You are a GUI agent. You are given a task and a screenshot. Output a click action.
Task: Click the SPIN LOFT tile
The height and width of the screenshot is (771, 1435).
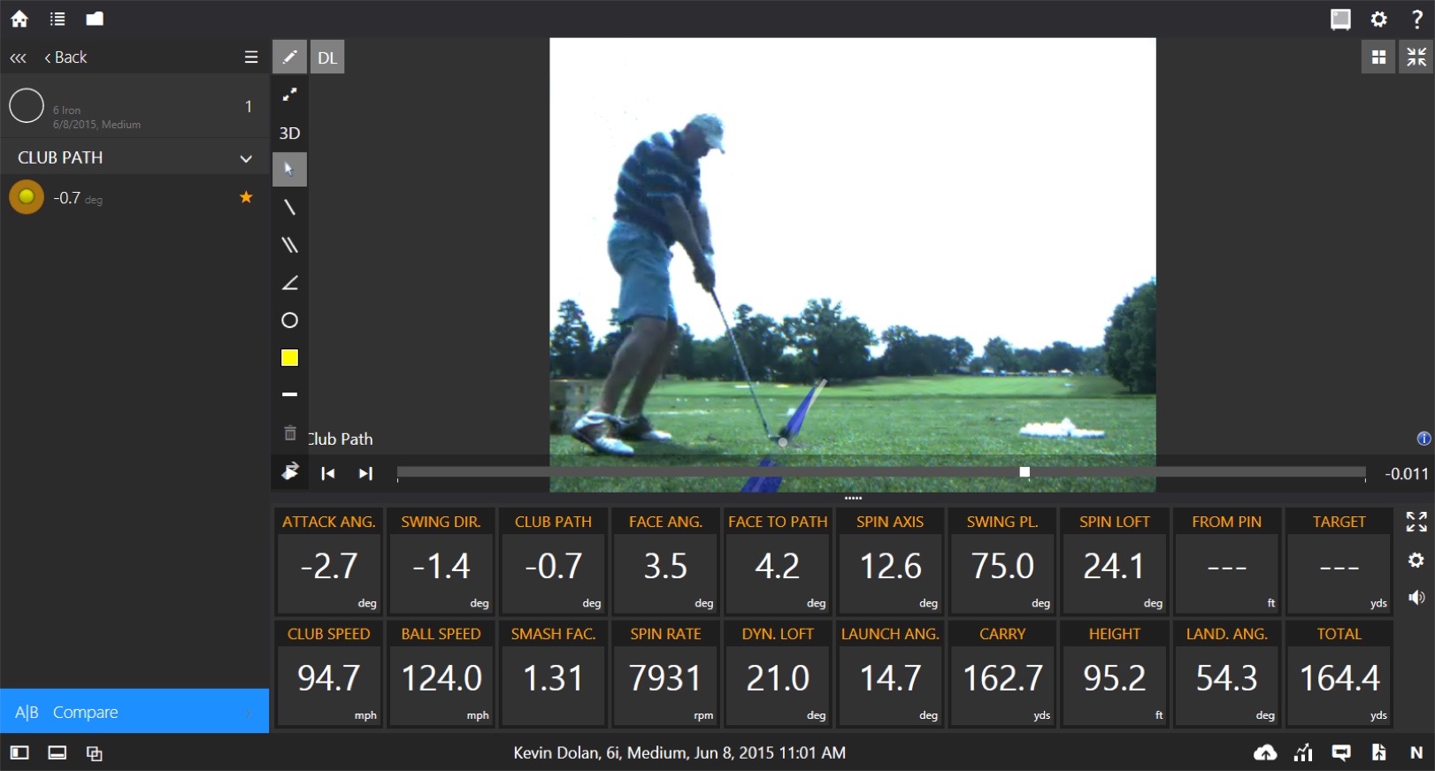click(x=1115, y=561)
